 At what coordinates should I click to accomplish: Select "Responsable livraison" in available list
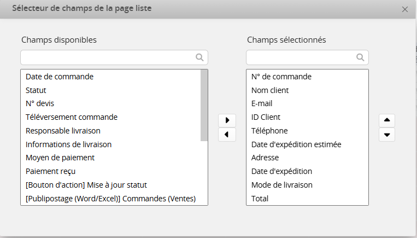click(x=63, y=131)
